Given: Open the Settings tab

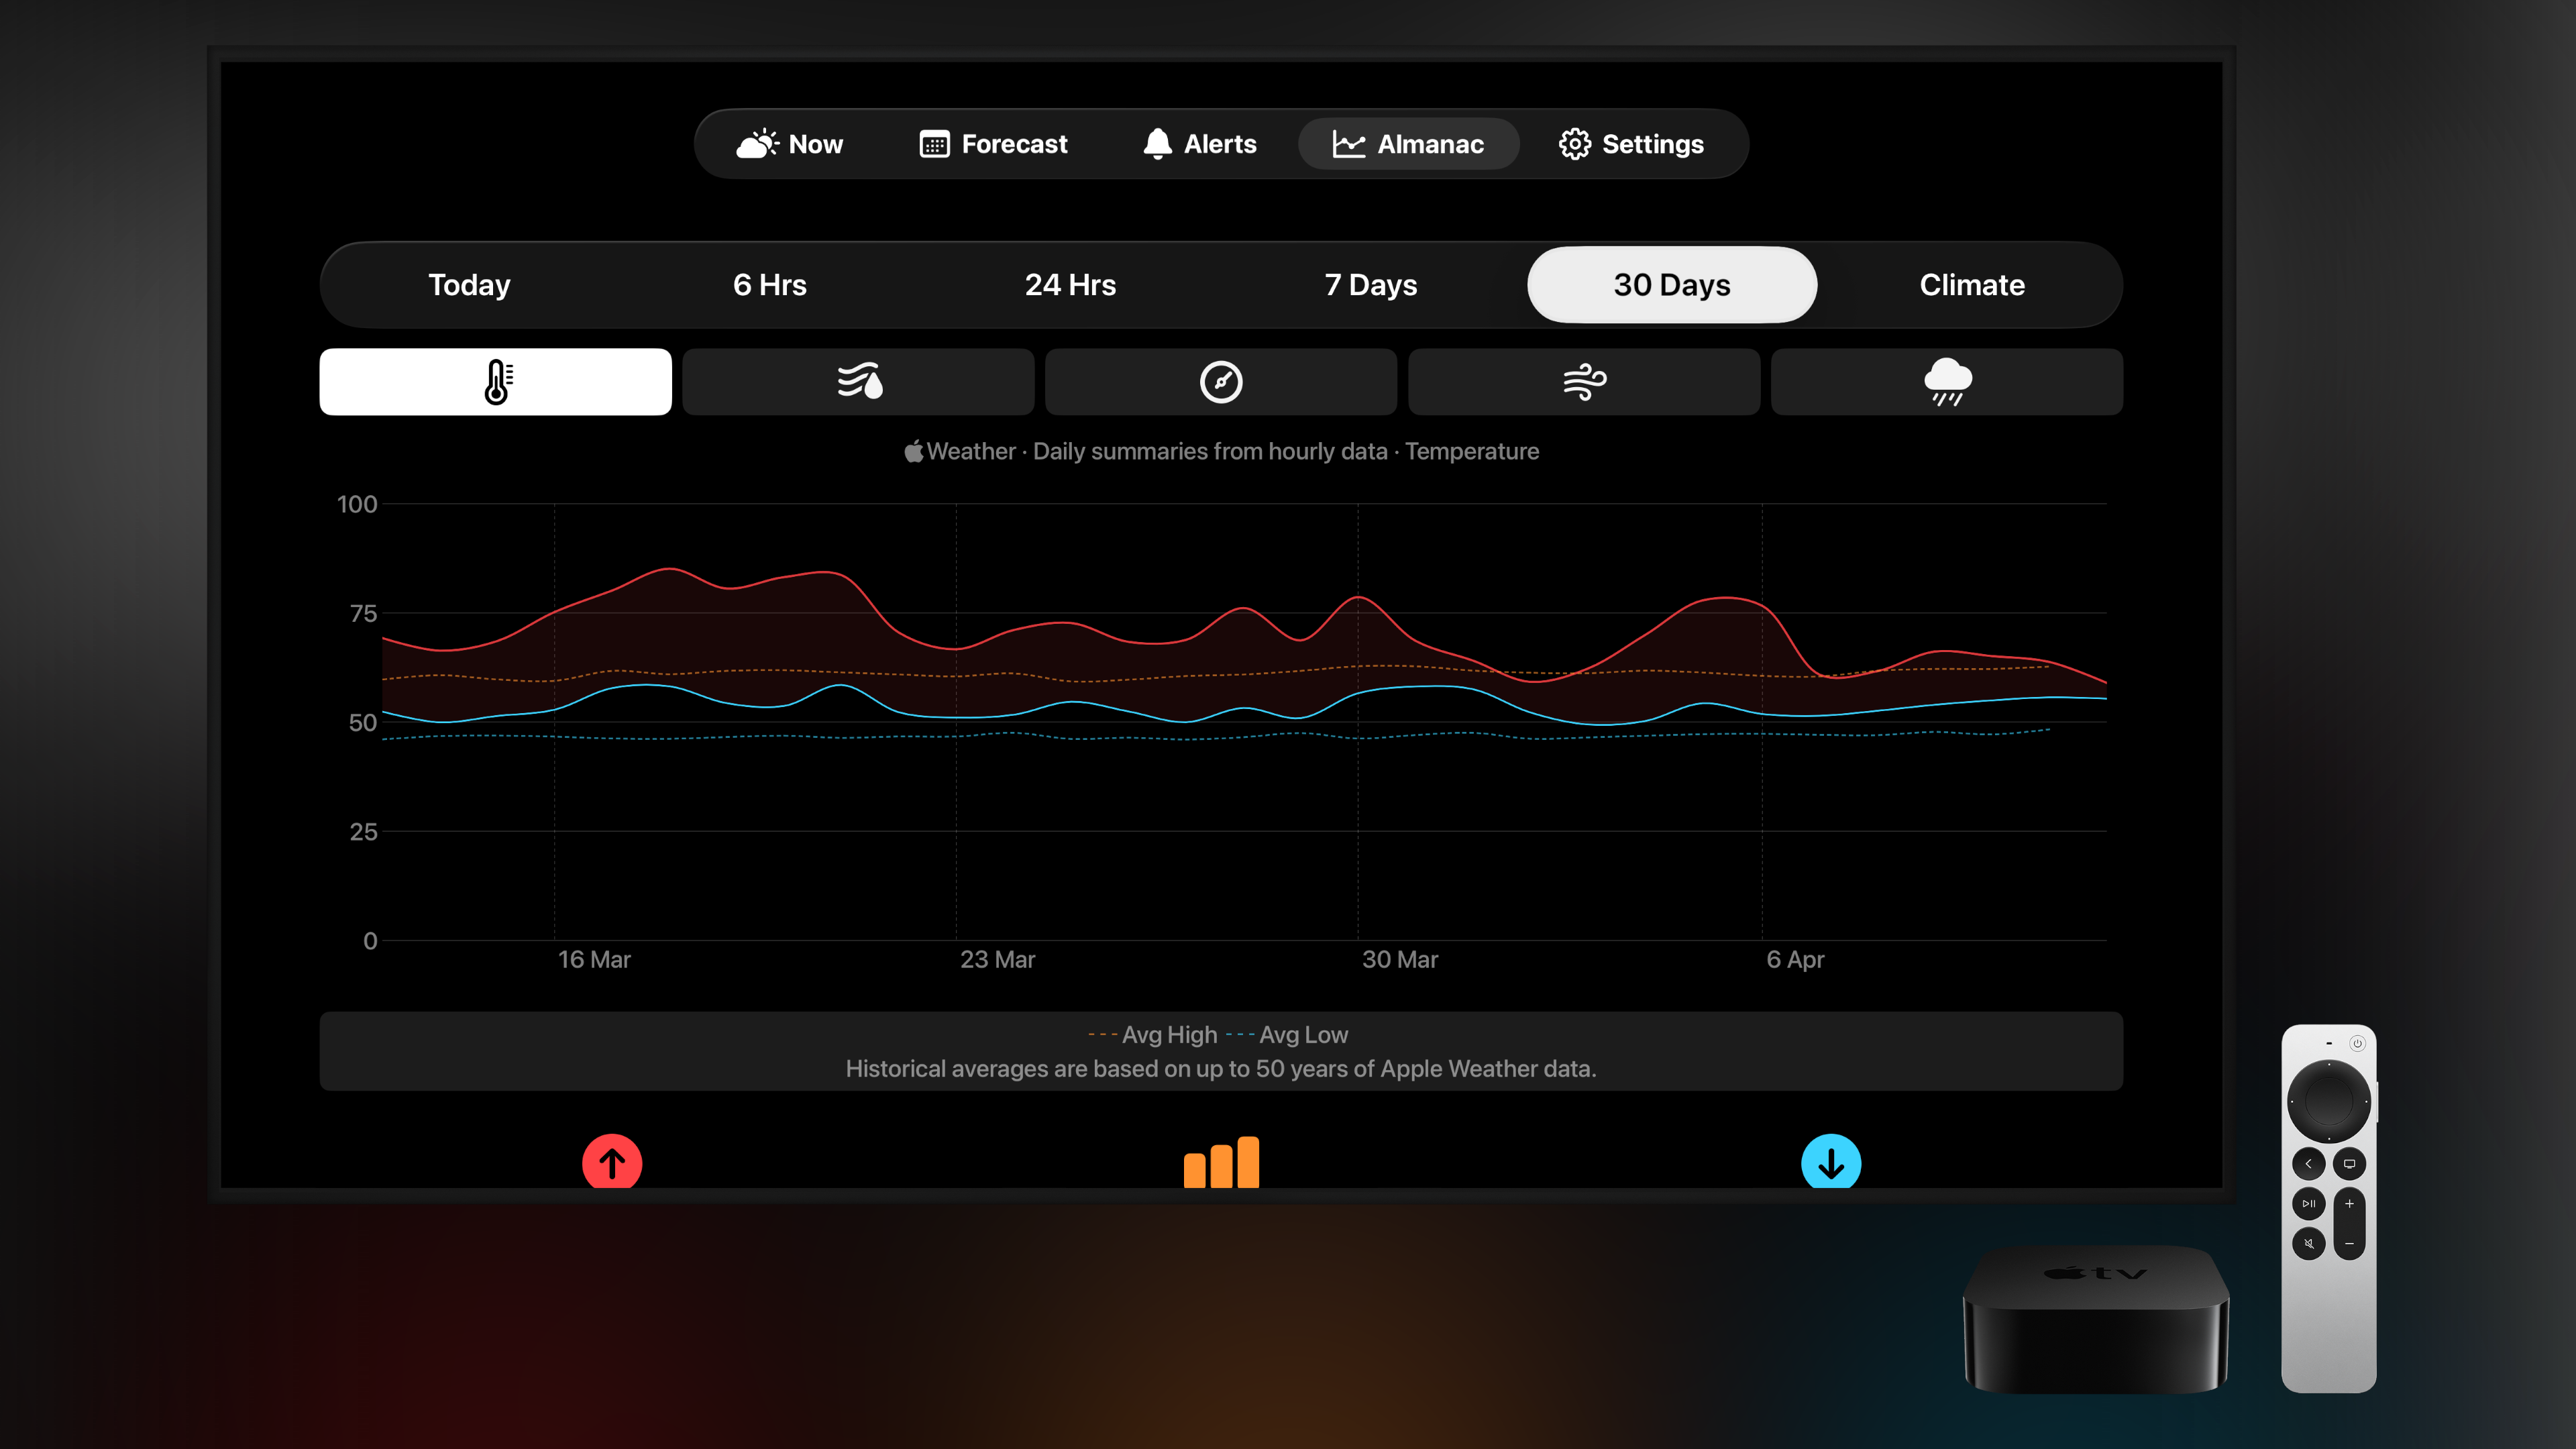Looking at the screenshot, I should 1631,144.
